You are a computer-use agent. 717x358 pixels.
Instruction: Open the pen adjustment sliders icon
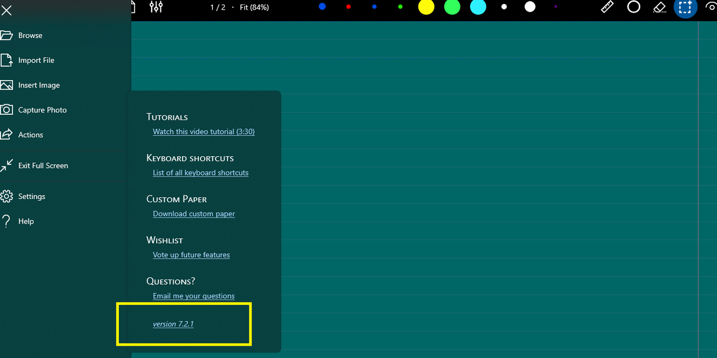pyautogui.click(x=156, y=7)
